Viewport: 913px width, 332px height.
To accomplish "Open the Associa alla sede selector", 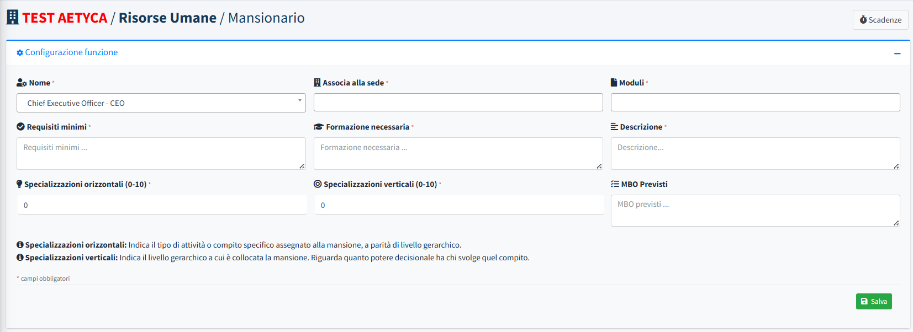I will coord(458,103).
